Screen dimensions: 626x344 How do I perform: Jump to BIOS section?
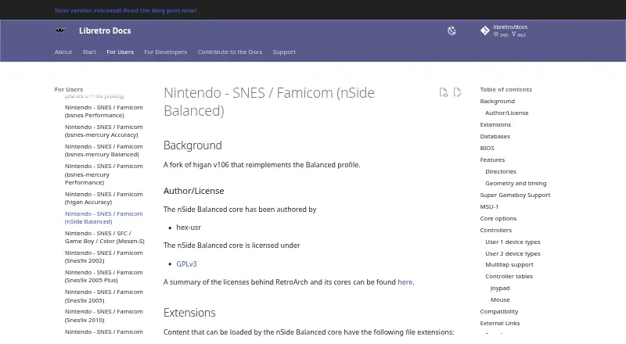point(487,148)
